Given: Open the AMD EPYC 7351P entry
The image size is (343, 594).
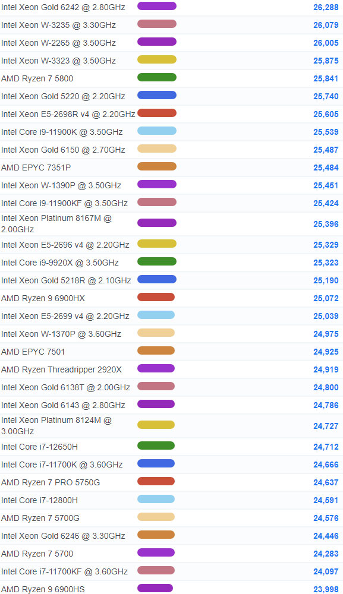Looking at the screenshot, I should coord(36,168).
